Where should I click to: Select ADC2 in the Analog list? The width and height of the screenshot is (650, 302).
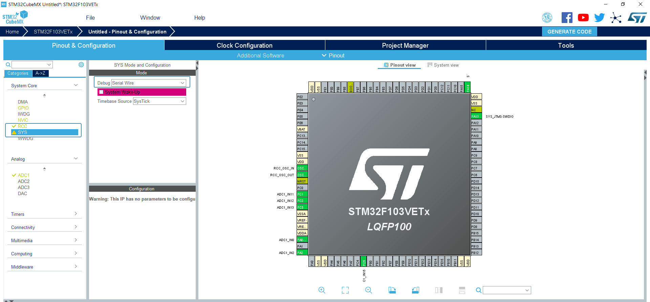click(24, 181)
